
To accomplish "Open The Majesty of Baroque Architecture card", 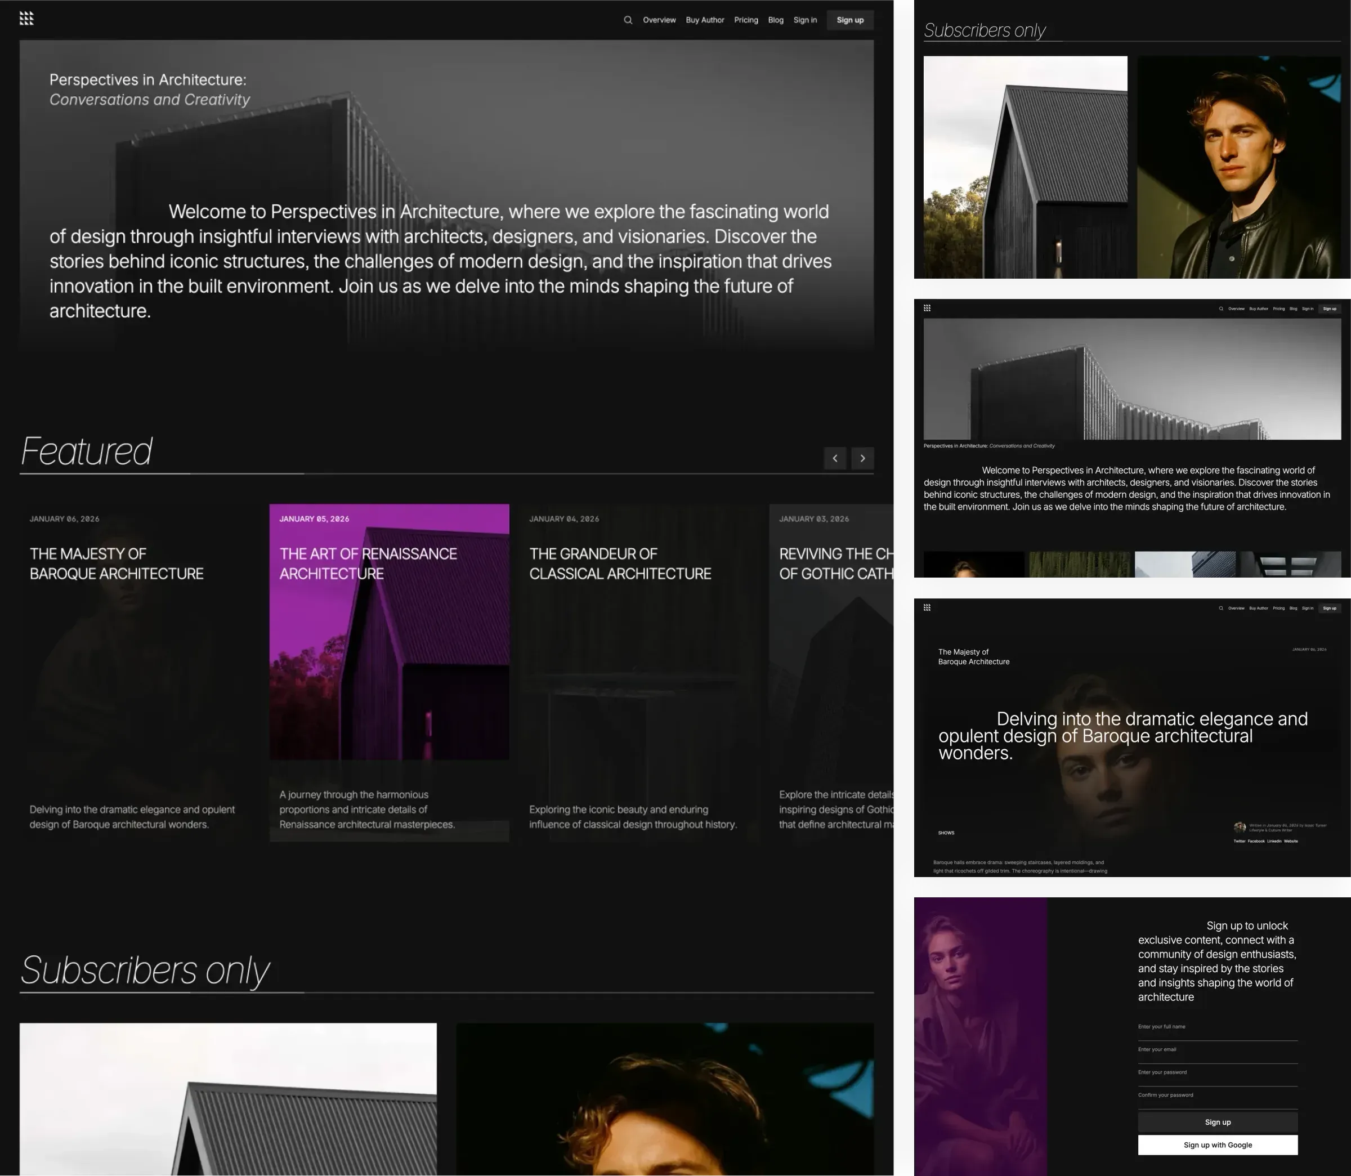I will coord(139,673).
